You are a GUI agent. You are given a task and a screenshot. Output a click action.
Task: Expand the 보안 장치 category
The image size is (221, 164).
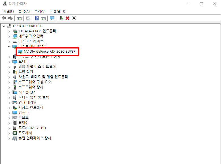9,72
